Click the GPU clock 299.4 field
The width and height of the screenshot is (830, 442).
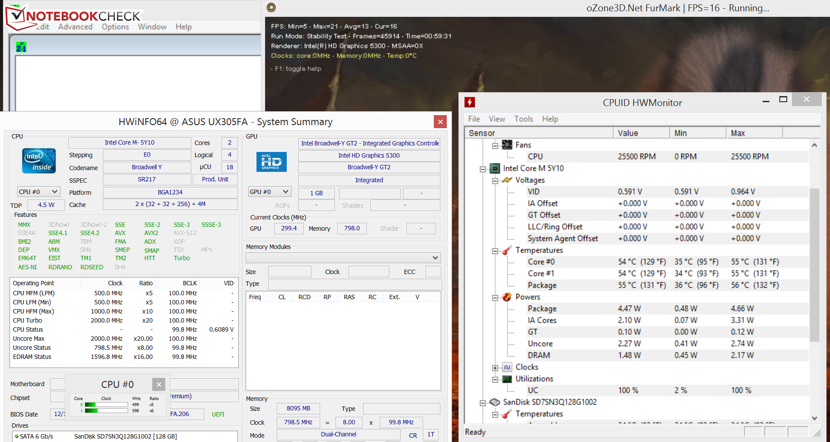click(x=289, y=228)
